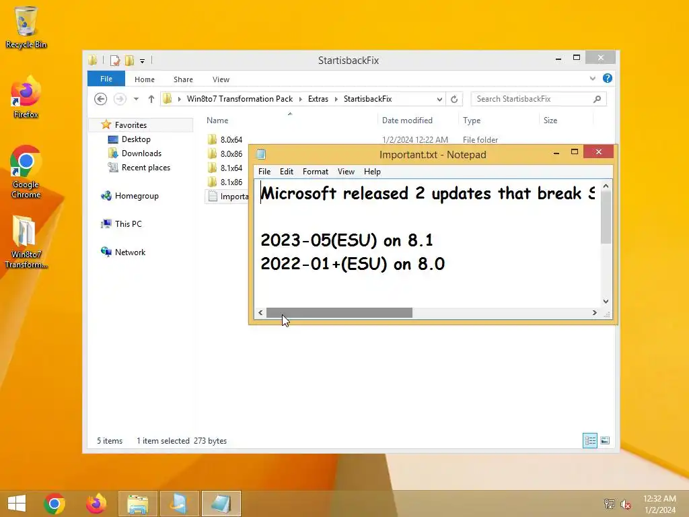Click the Explorer window title folder icon
The image size is (689, 517).
click(92, 60)
